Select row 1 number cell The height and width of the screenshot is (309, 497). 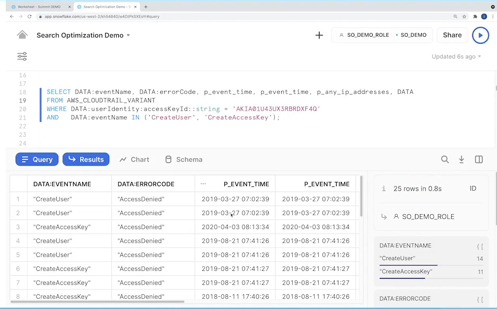[x=18, y=199]
